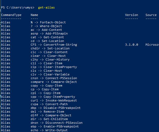Click the CommandType column header
This screenshot has width=159, height=132.
[x=11, y=15]
